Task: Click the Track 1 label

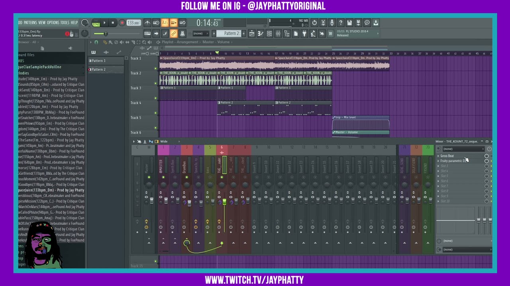Action: tap(135, 58)
